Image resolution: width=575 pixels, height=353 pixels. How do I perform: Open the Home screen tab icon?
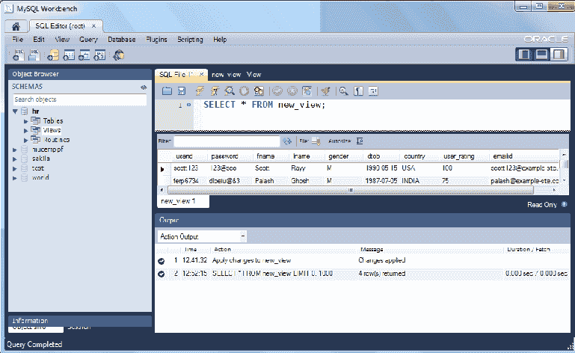click(x=16, y=26)
